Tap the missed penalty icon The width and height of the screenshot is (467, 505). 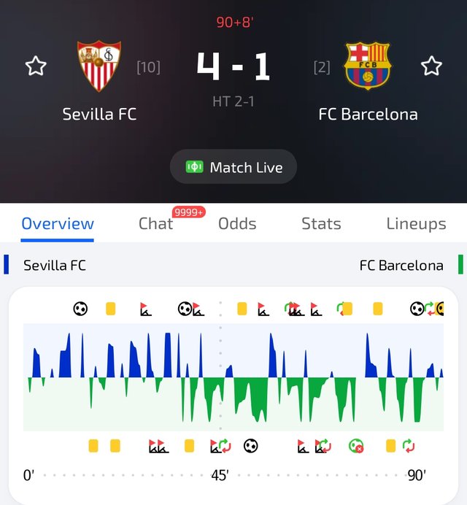coord(356,445)
